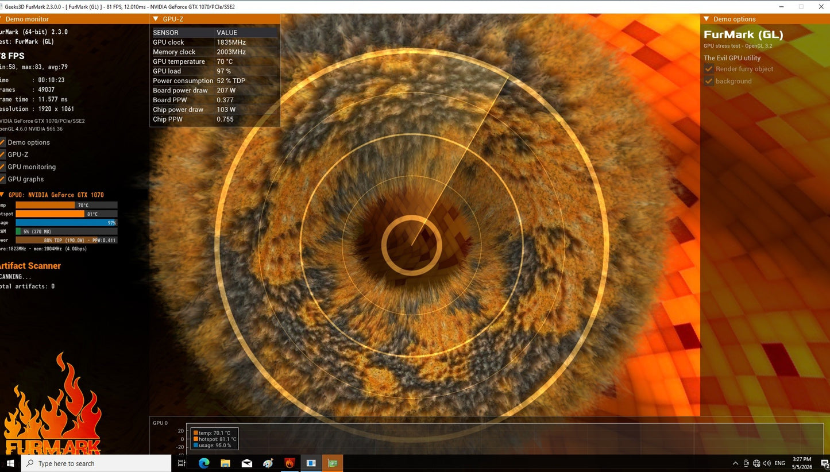Click the VRAM bar showing 5% (370 MB)
Image resolution: width=830 pixels, height=472 pixels.
[66, 231]
